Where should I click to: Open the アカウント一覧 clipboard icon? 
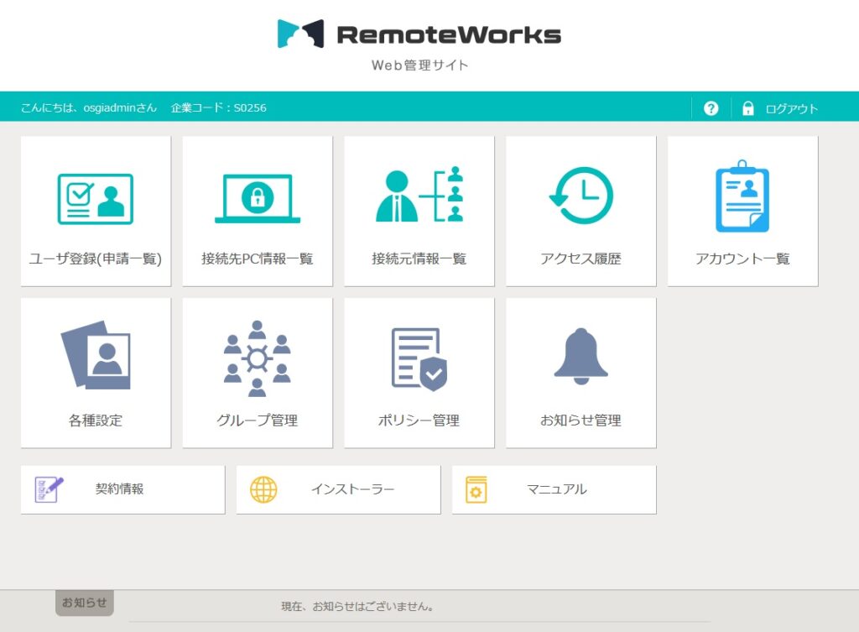point(742,199)
